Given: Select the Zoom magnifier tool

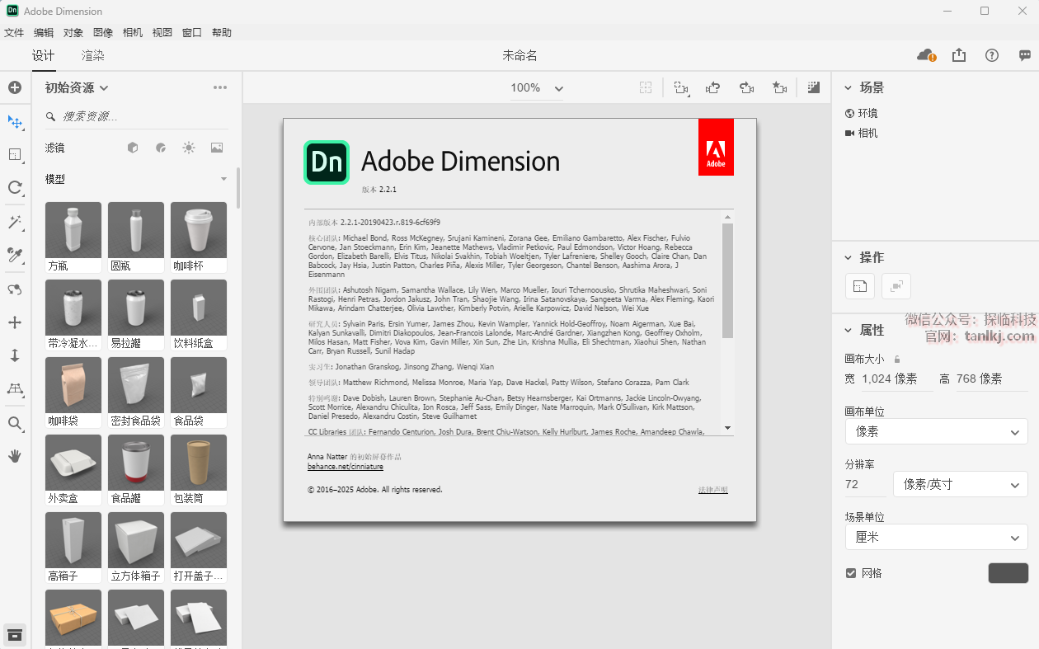Looking at the screenshot, I should coord(15,424).
